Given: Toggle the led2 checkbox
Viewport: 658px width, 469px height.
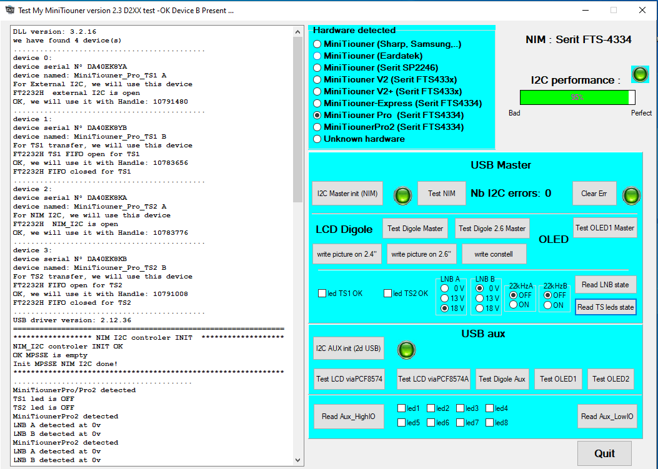Looking at the screenshot, I should [431, 408].
